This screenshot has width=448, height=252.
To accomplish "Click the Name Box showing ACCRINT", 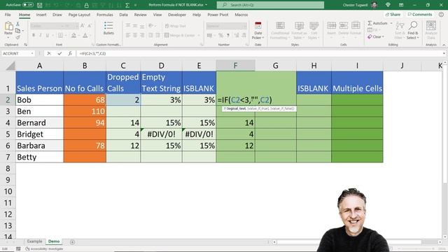I will [x=17, y=53].
